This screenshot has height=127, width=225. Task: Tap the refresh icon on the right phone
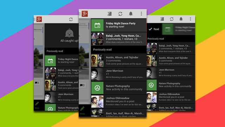click(x=172, y=19)
